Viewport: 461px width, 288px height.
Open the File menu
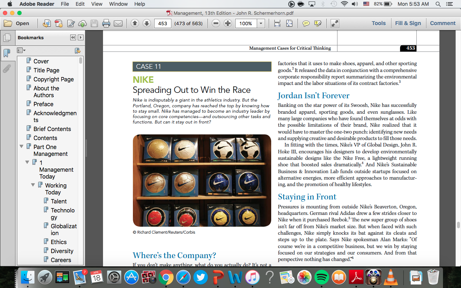coord(65,4)
